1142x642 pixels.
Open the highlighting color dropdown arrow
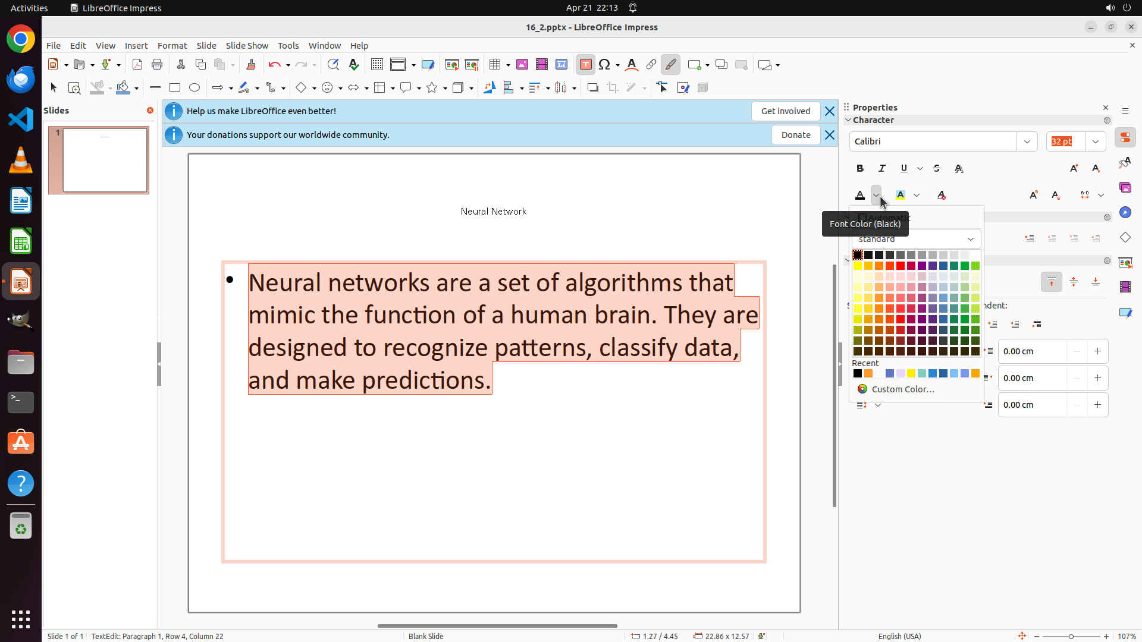coord(917,195)
